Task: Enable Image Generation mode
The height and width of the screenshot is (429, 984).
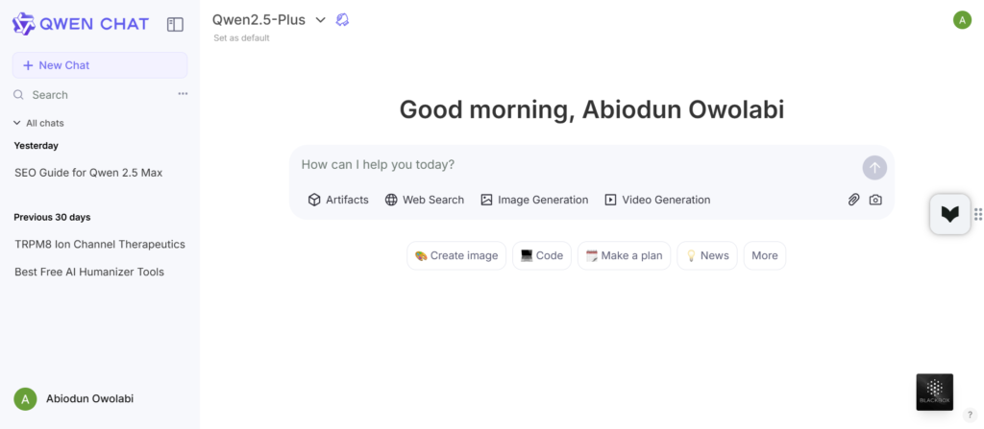Action: pos(534,200)
